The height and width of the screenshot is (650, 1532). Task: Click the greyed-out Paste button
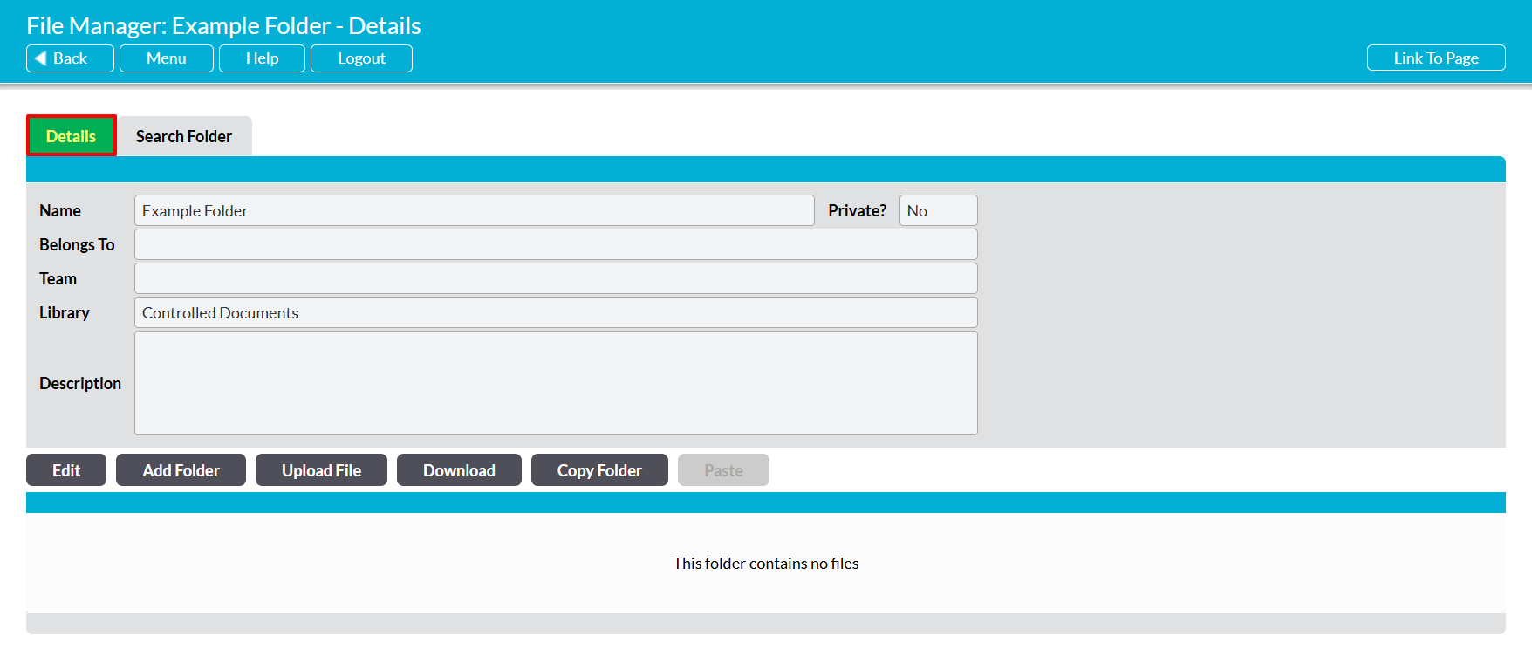pos(723,470)
